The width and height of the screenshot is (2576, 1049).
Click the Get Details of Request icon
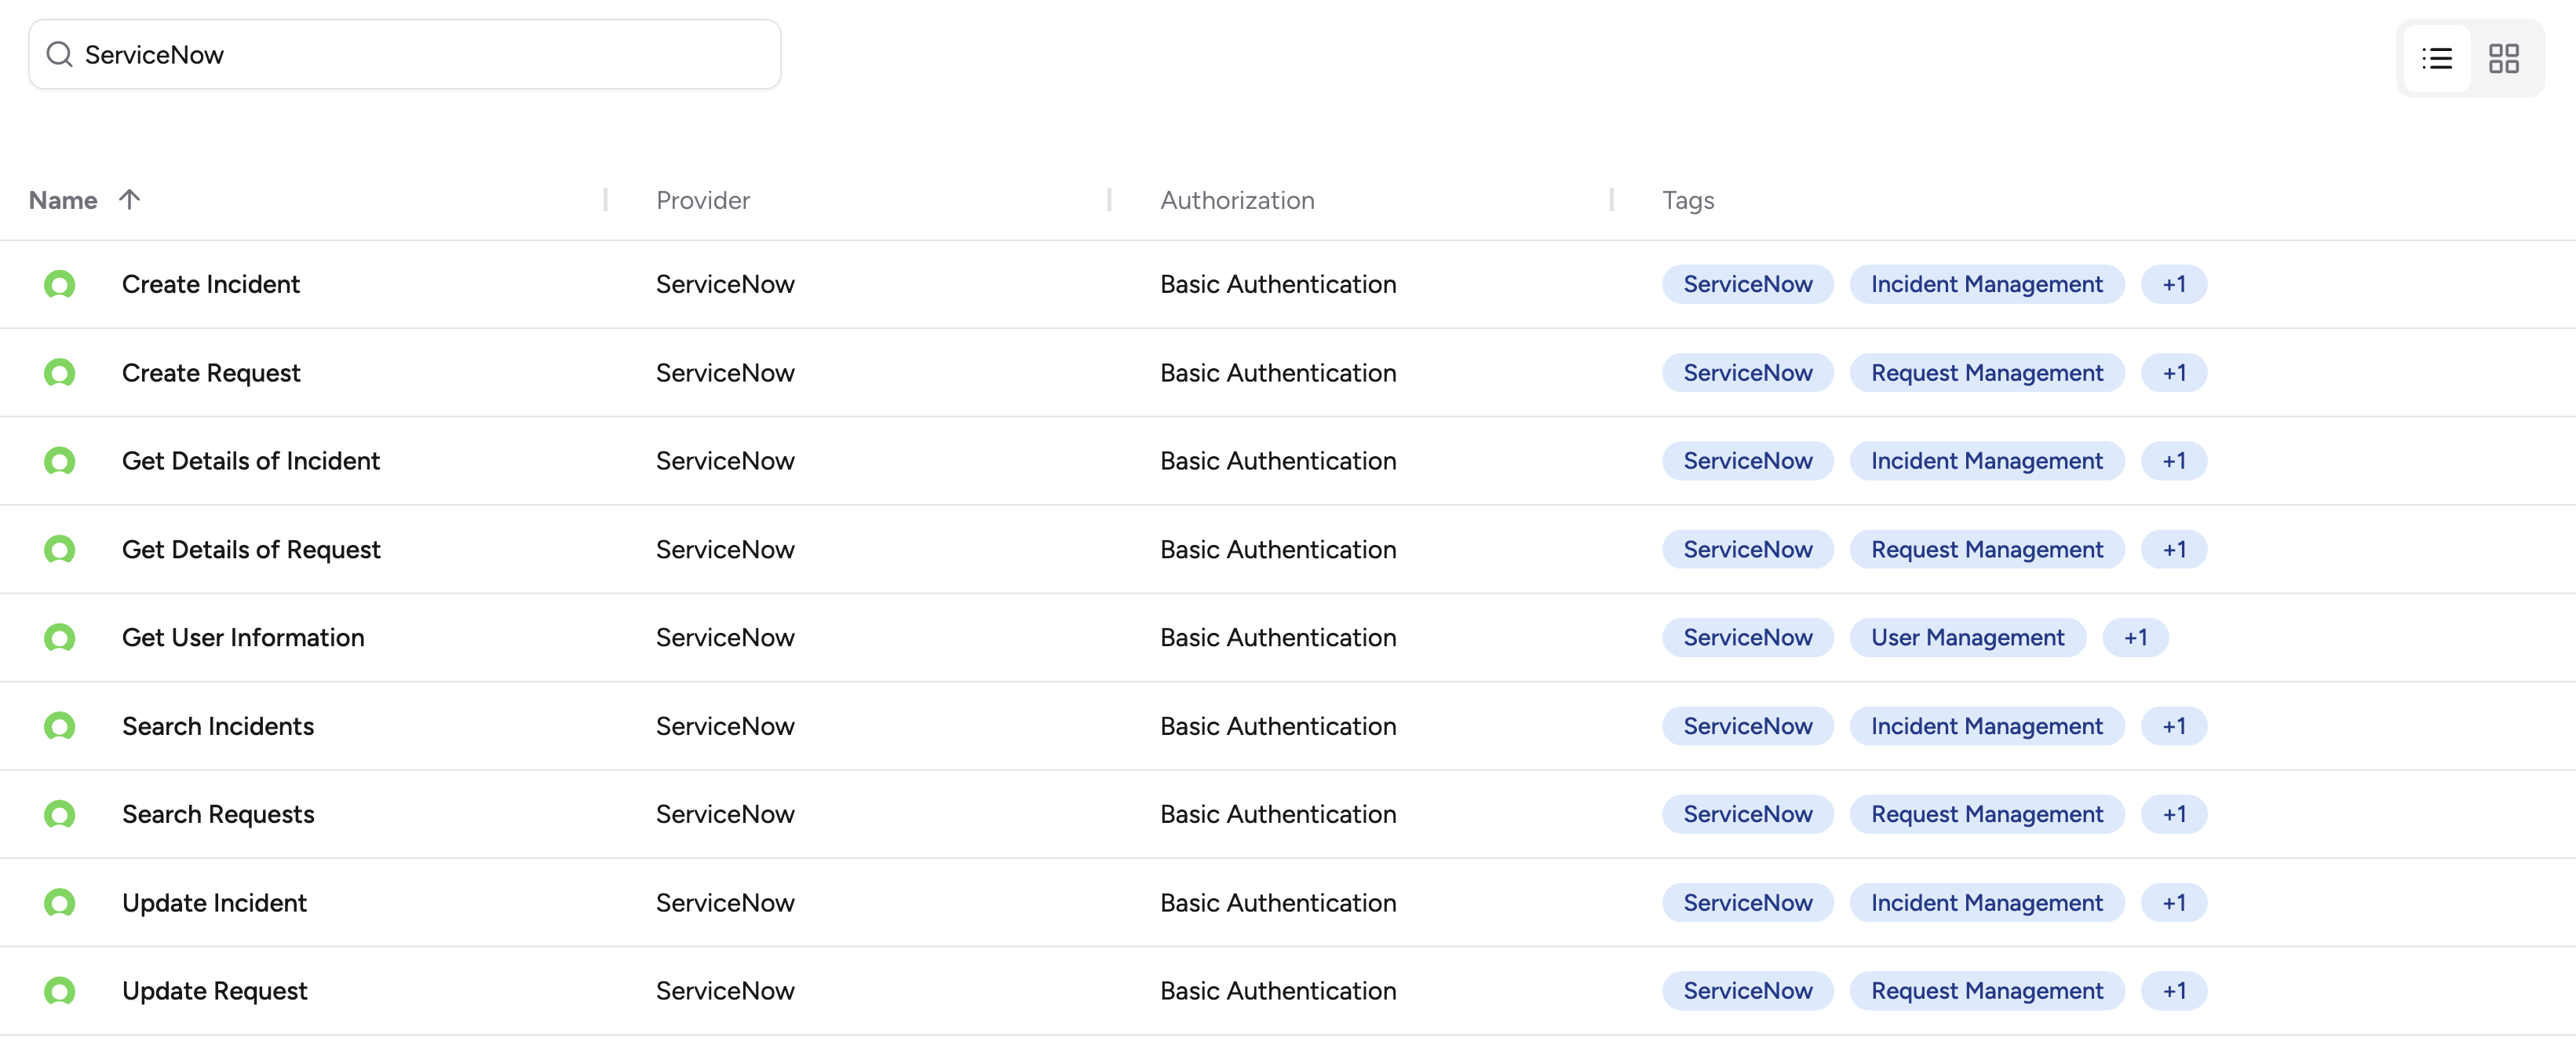point(60,550)
